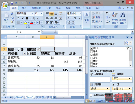Viewport: 135px width, 104px height.
Task: Click the Office button orb
Action: [5, 5]
